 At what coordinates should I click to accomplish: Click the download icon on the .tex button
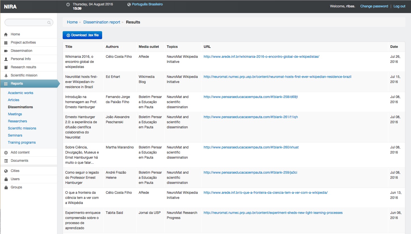pyautogui.click(x=68, y=35)
